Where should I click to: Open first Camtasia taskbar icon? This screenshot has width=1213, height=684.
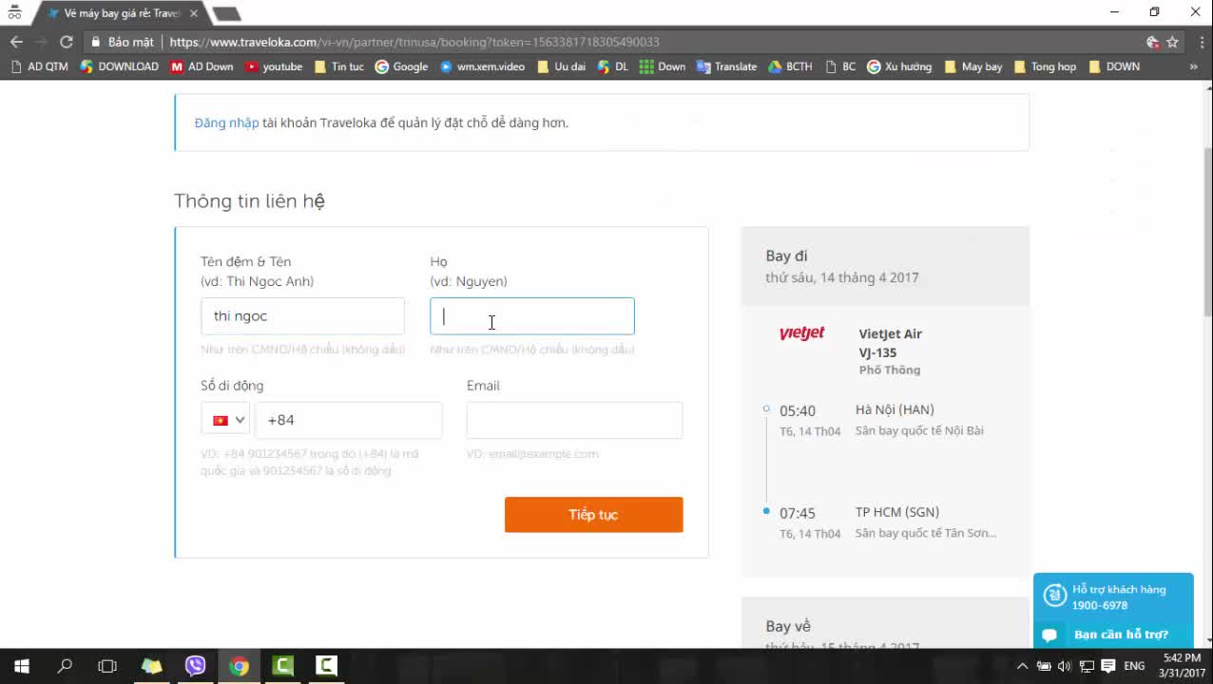(282, 666)
